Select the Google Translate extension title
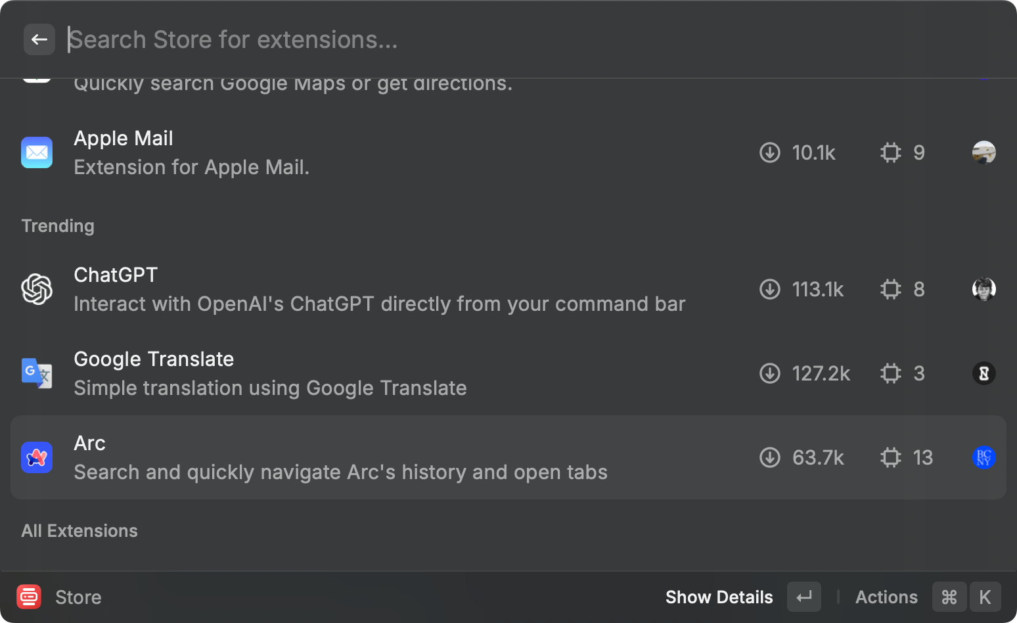This screenshot has width=1017, height=623. pos(154,359)
